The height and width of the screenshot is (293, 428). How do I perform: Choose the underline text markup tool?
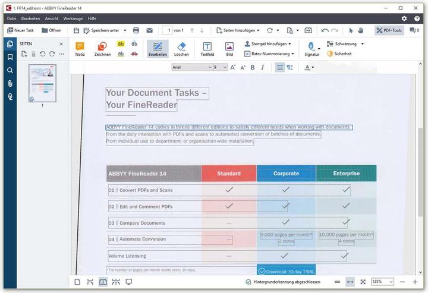click(121, 53)
